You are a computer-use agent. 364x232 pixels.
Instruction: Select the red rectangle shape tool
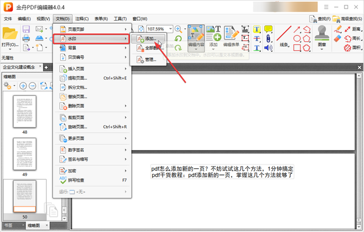coord(297,48)
